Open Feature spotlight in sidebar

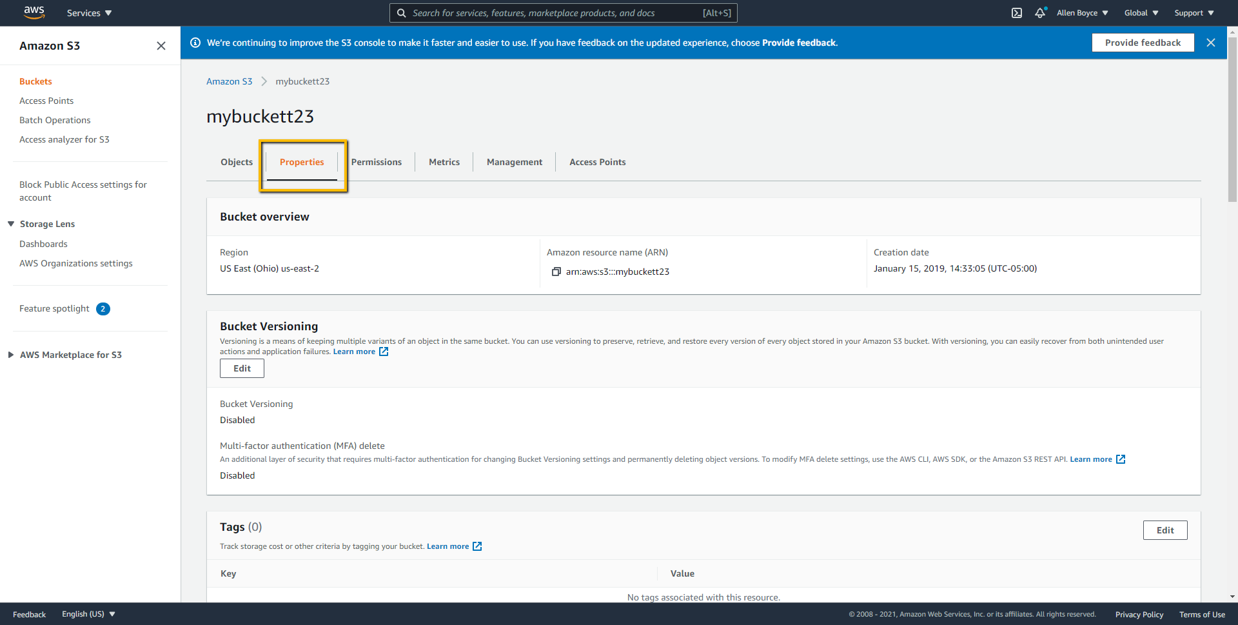pos(54,308)
